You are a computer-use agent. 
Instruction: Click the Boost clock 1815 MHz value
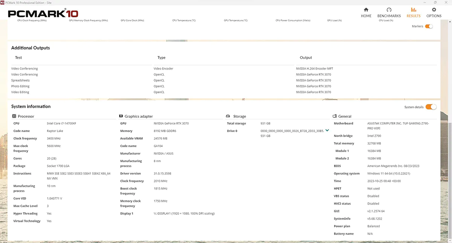tap(160, 188)
